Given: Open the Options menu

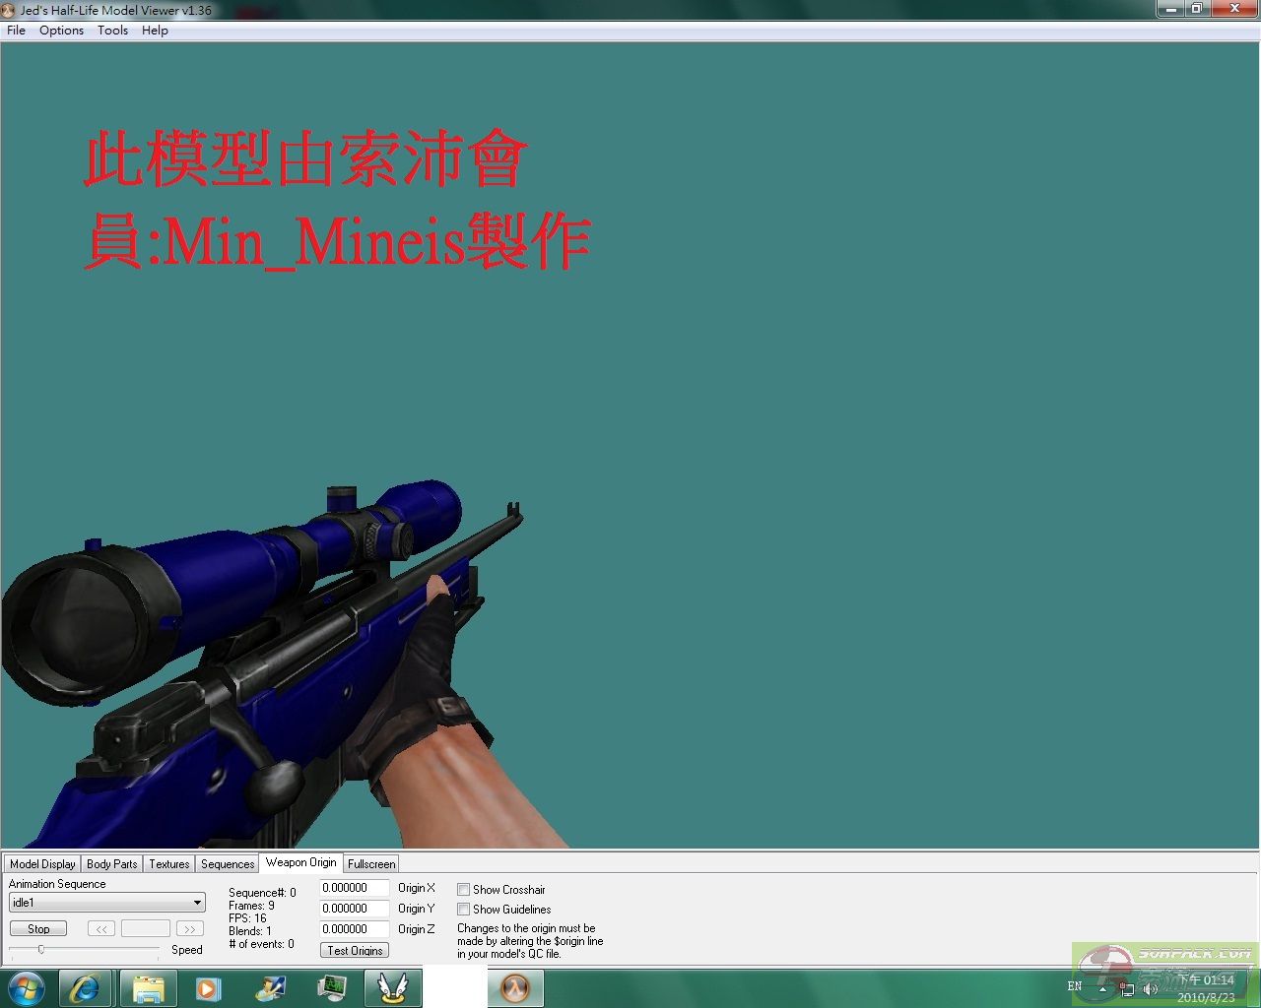Looking at the screenshot, I should coord(61,31).
